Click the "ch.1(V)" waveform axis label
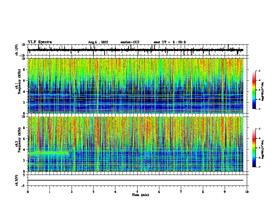 (x=17, y=50)
